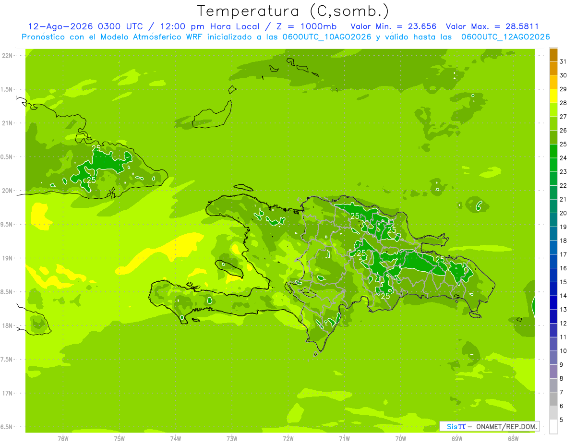Click the '28' value on the color legend
Viewport: 576px width, 445px height.
tap(564, 103)
